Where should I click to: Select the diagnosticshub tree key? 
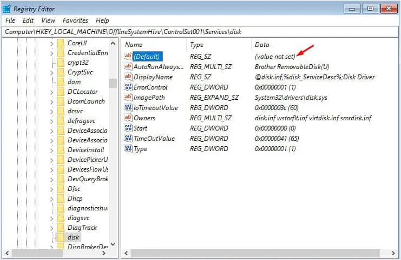coord(88,208)
